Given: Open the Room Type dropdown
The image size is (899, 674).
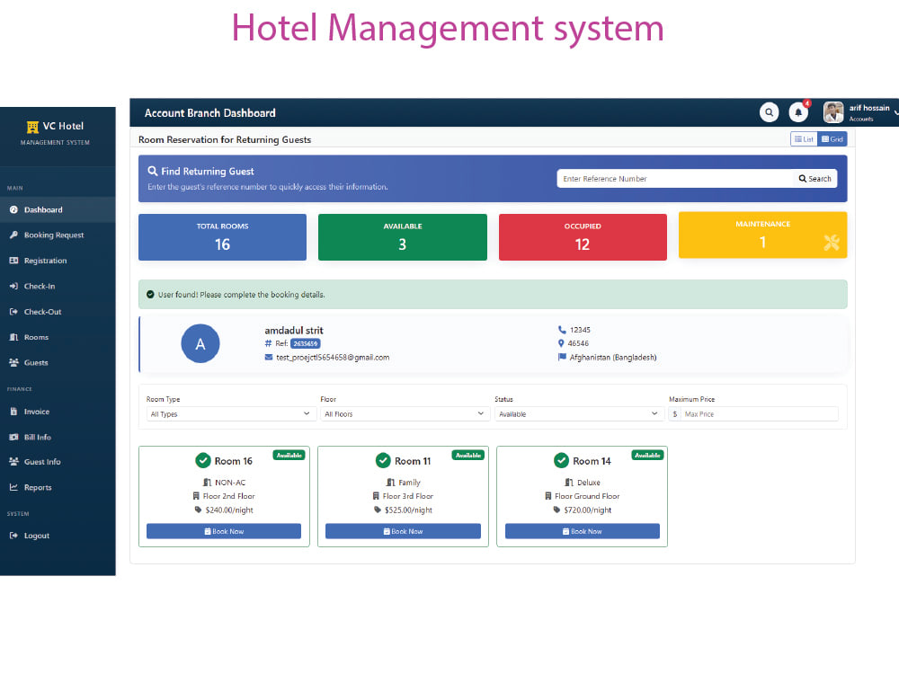Looking at the screenshot, I should pyautogui.click(x=231, y=413).
